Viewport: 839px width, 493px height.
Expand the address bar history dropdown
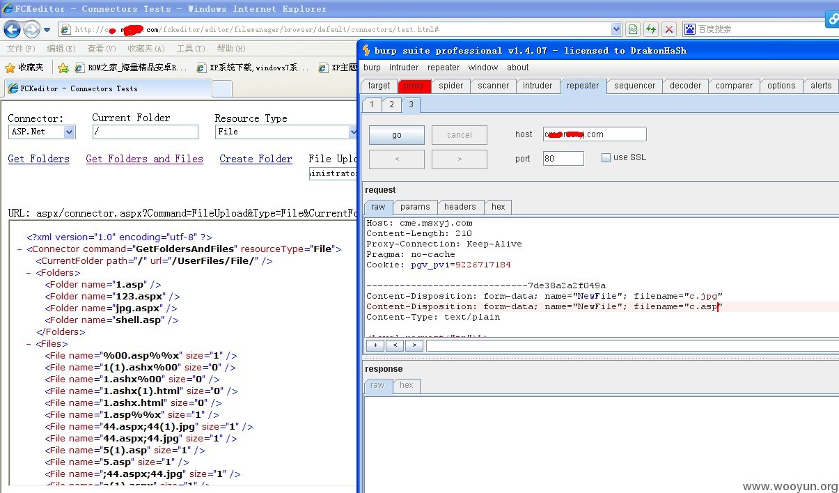point(616,29)
